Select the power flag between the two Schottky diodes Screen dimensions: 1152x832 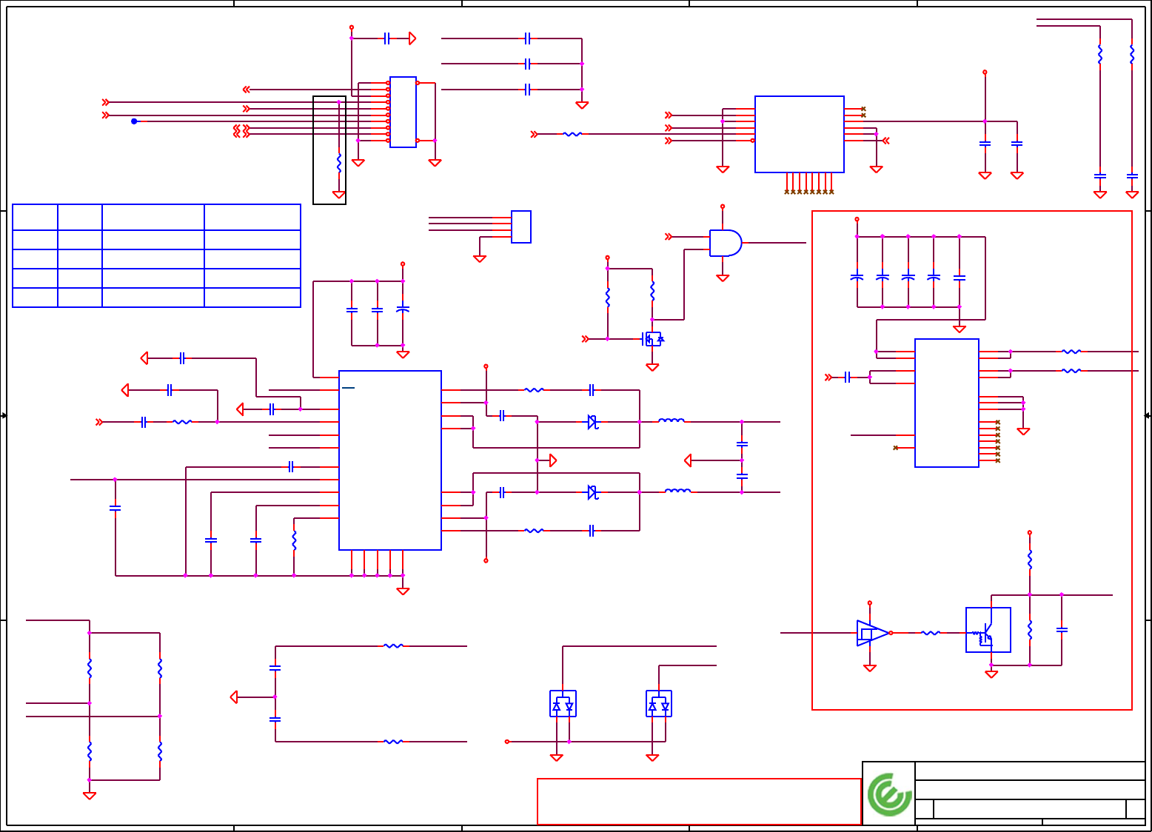click(552, 460)
